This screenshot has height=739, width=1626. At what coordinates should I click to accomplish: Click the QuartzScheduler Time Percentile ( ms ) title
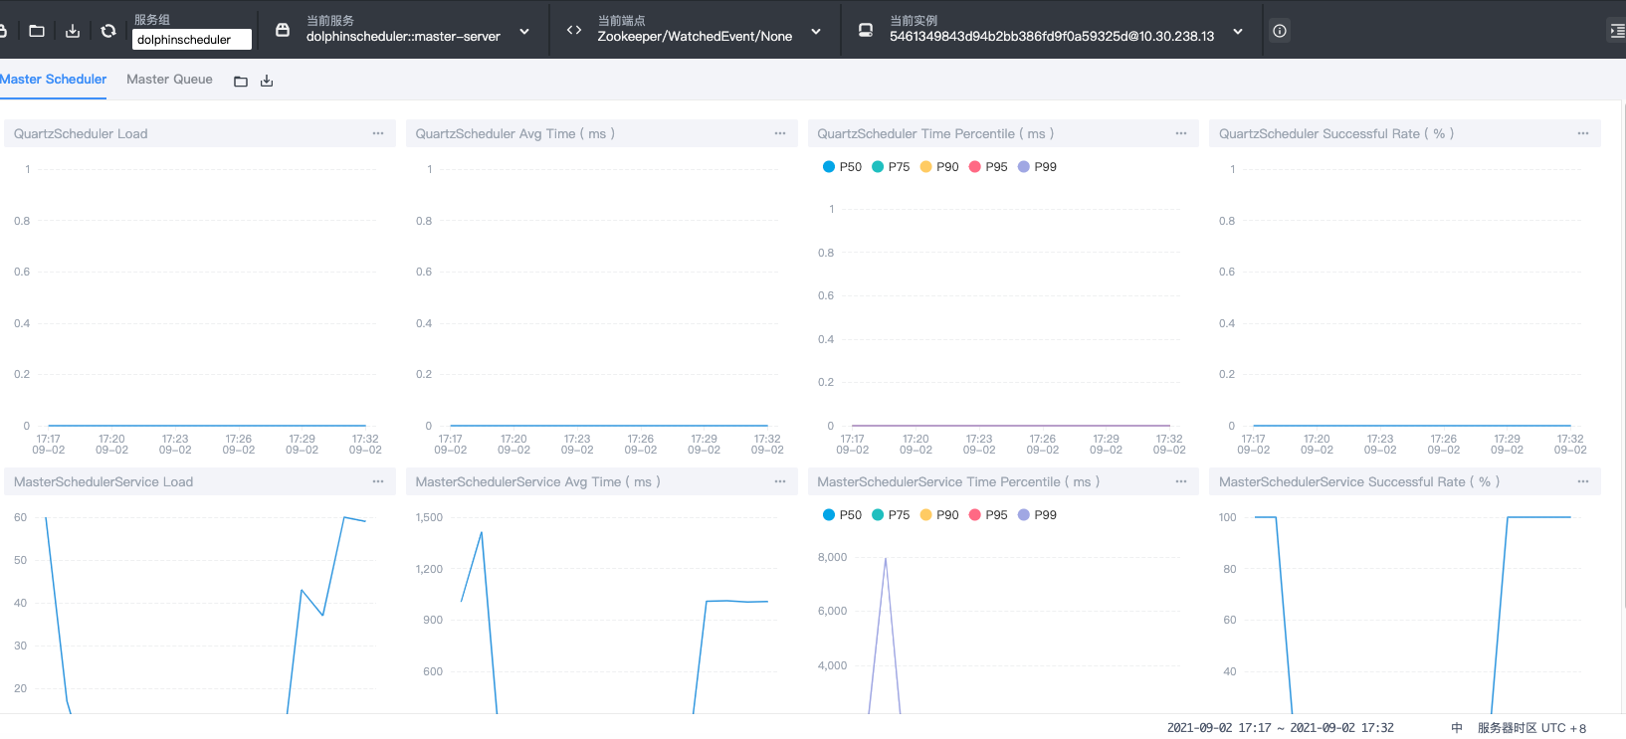[x=935, y=134]
